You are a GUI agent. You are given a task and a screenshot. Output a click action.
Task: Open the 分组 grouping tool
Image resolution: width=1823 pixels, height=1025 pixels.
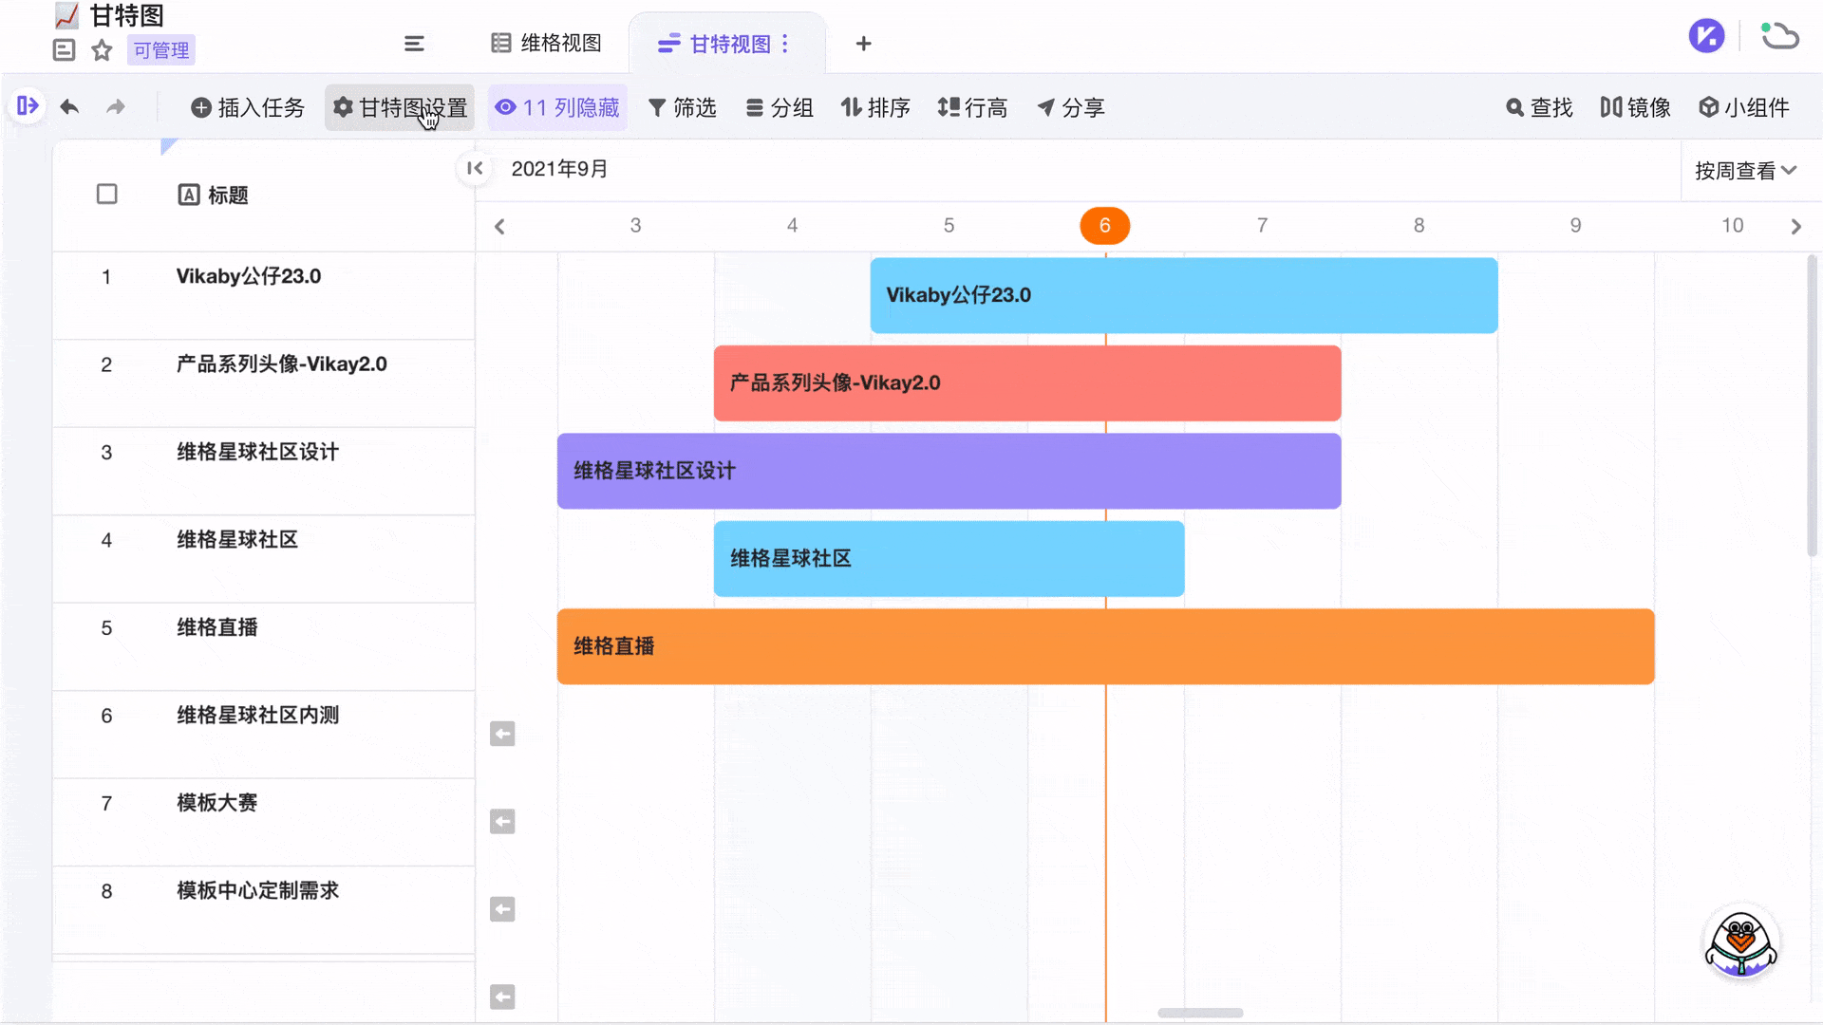[780, 107]
